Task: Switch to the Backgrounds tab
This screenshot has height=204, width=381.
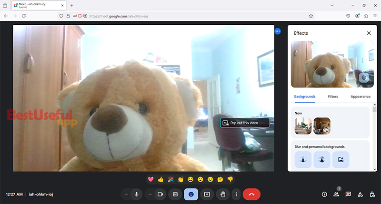Action: coord(305,97)
